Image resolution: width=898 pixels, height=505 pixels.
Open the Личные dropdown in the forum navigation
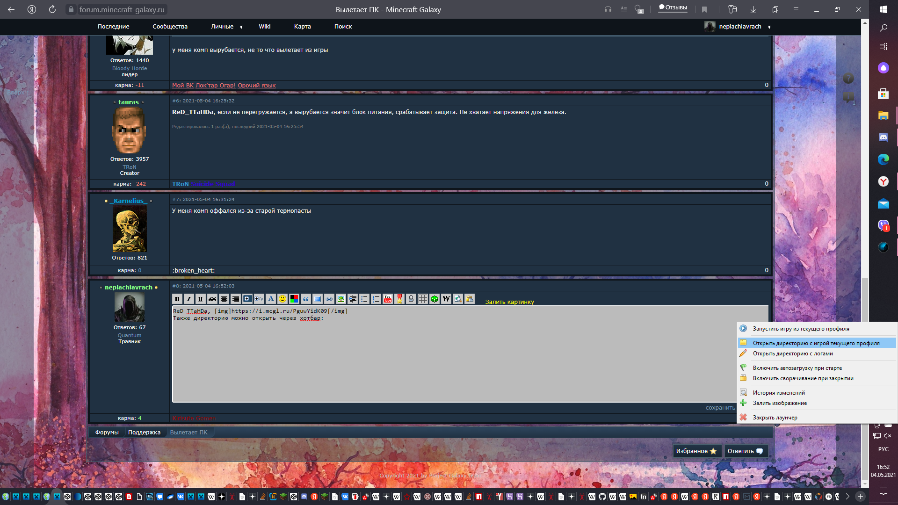tap(227, 27)
